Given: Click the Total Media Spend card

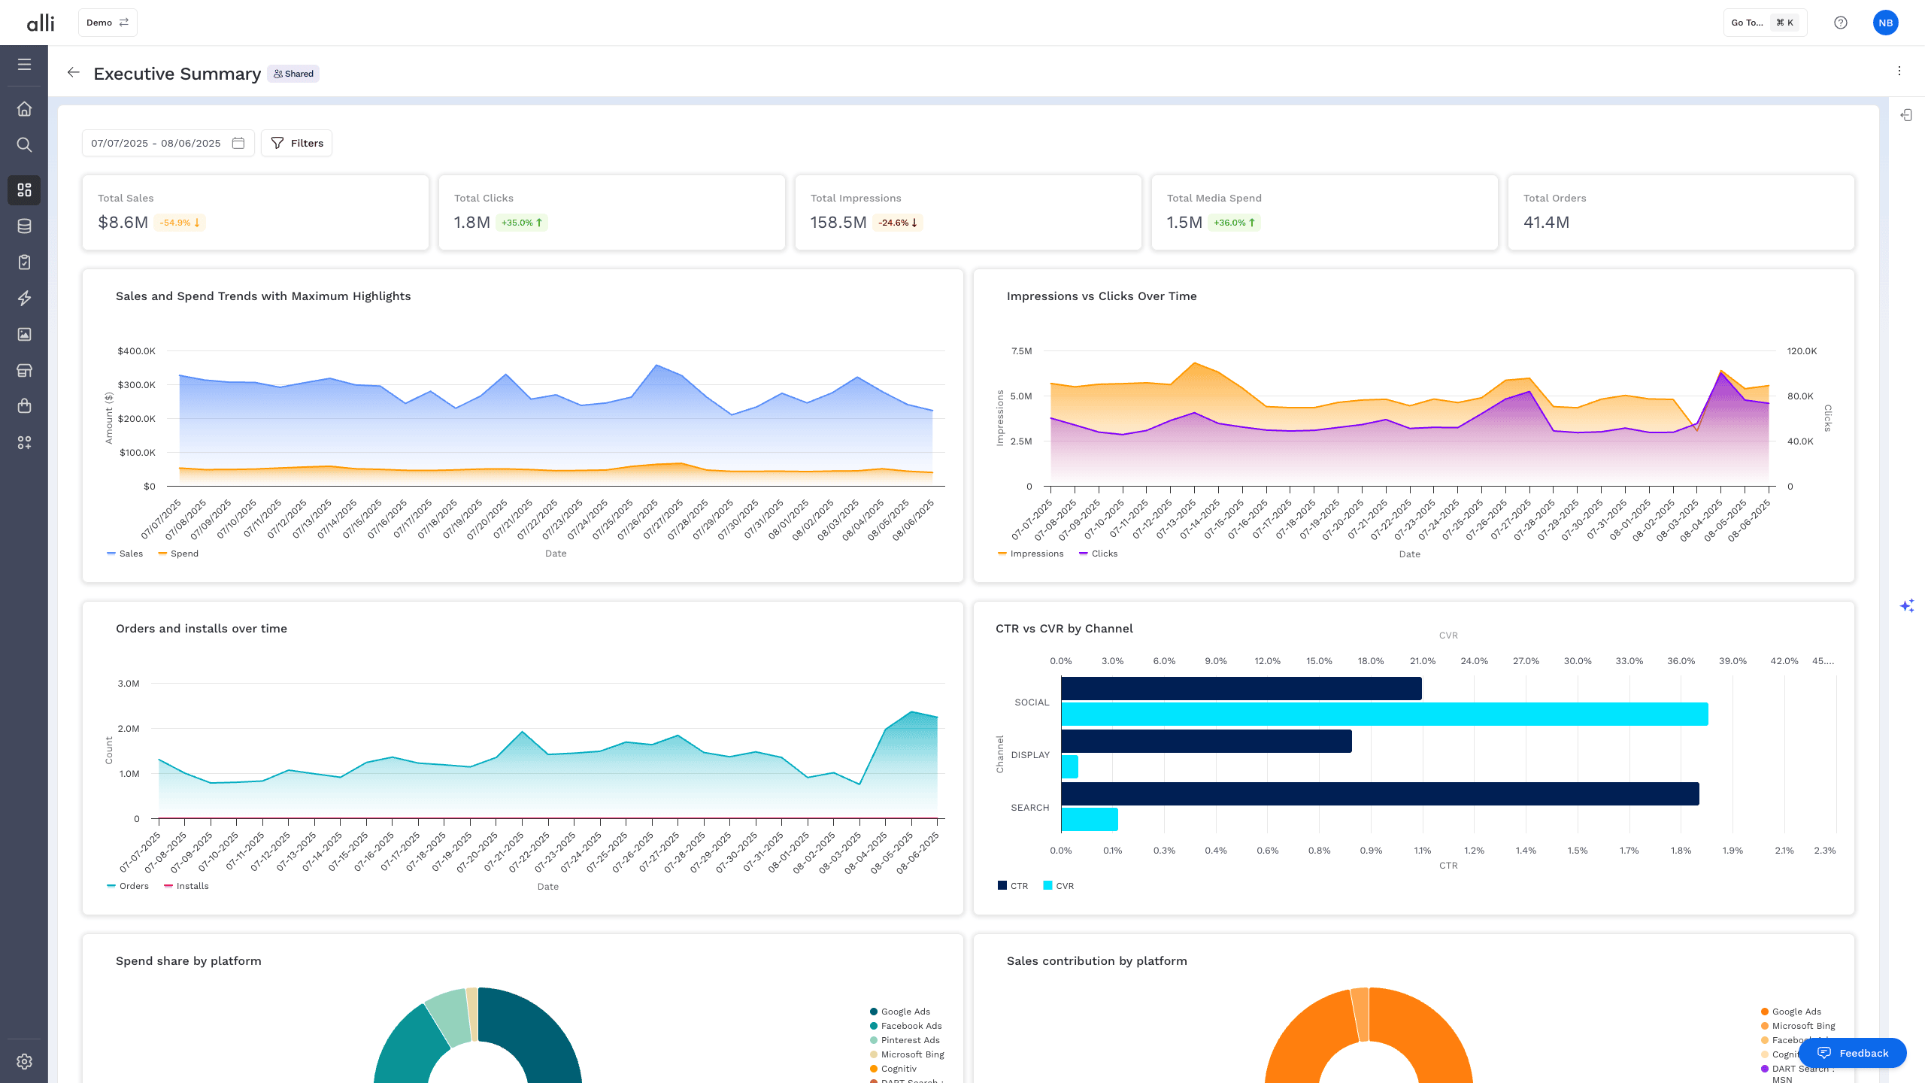Looking at the screenshot, I should pyautogui.click(x=1324, y=212).
